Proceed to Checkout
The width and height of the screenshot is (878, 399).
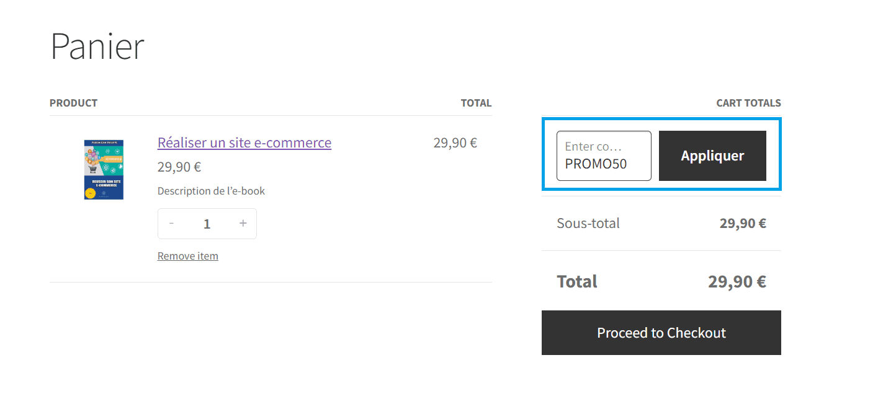[x=661, y=333]
